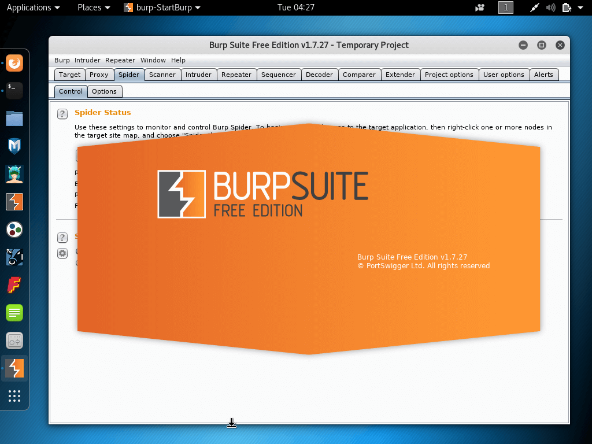Switch to the Scanner tab
The height and width of the screenshot is (444, 592).
(x=162, y=75)
